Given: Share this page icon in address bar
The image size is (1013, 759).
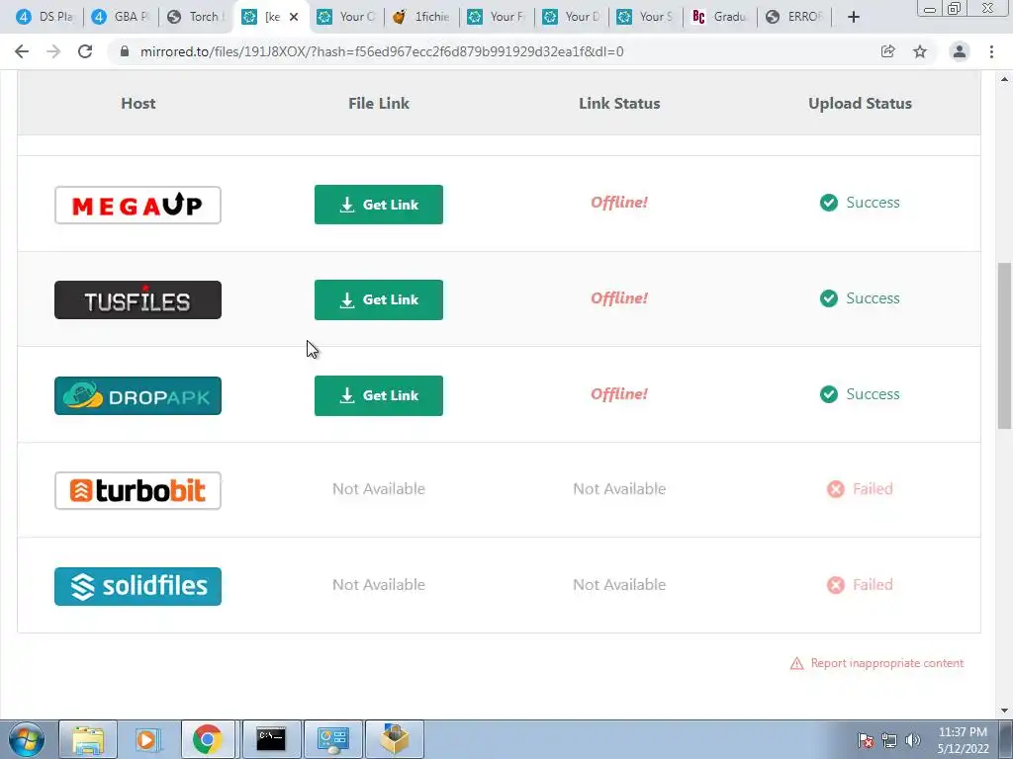Looking at the screenshot, I should [x=887, y=51].
